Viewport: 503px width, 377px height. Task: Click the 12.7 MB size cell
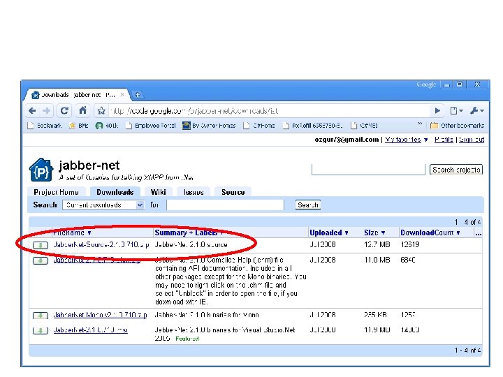[377, 244]
